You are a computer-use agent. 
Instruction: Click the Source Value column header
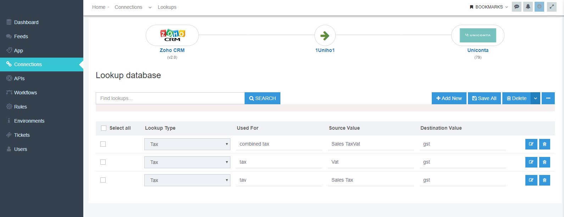pos(344,128)
